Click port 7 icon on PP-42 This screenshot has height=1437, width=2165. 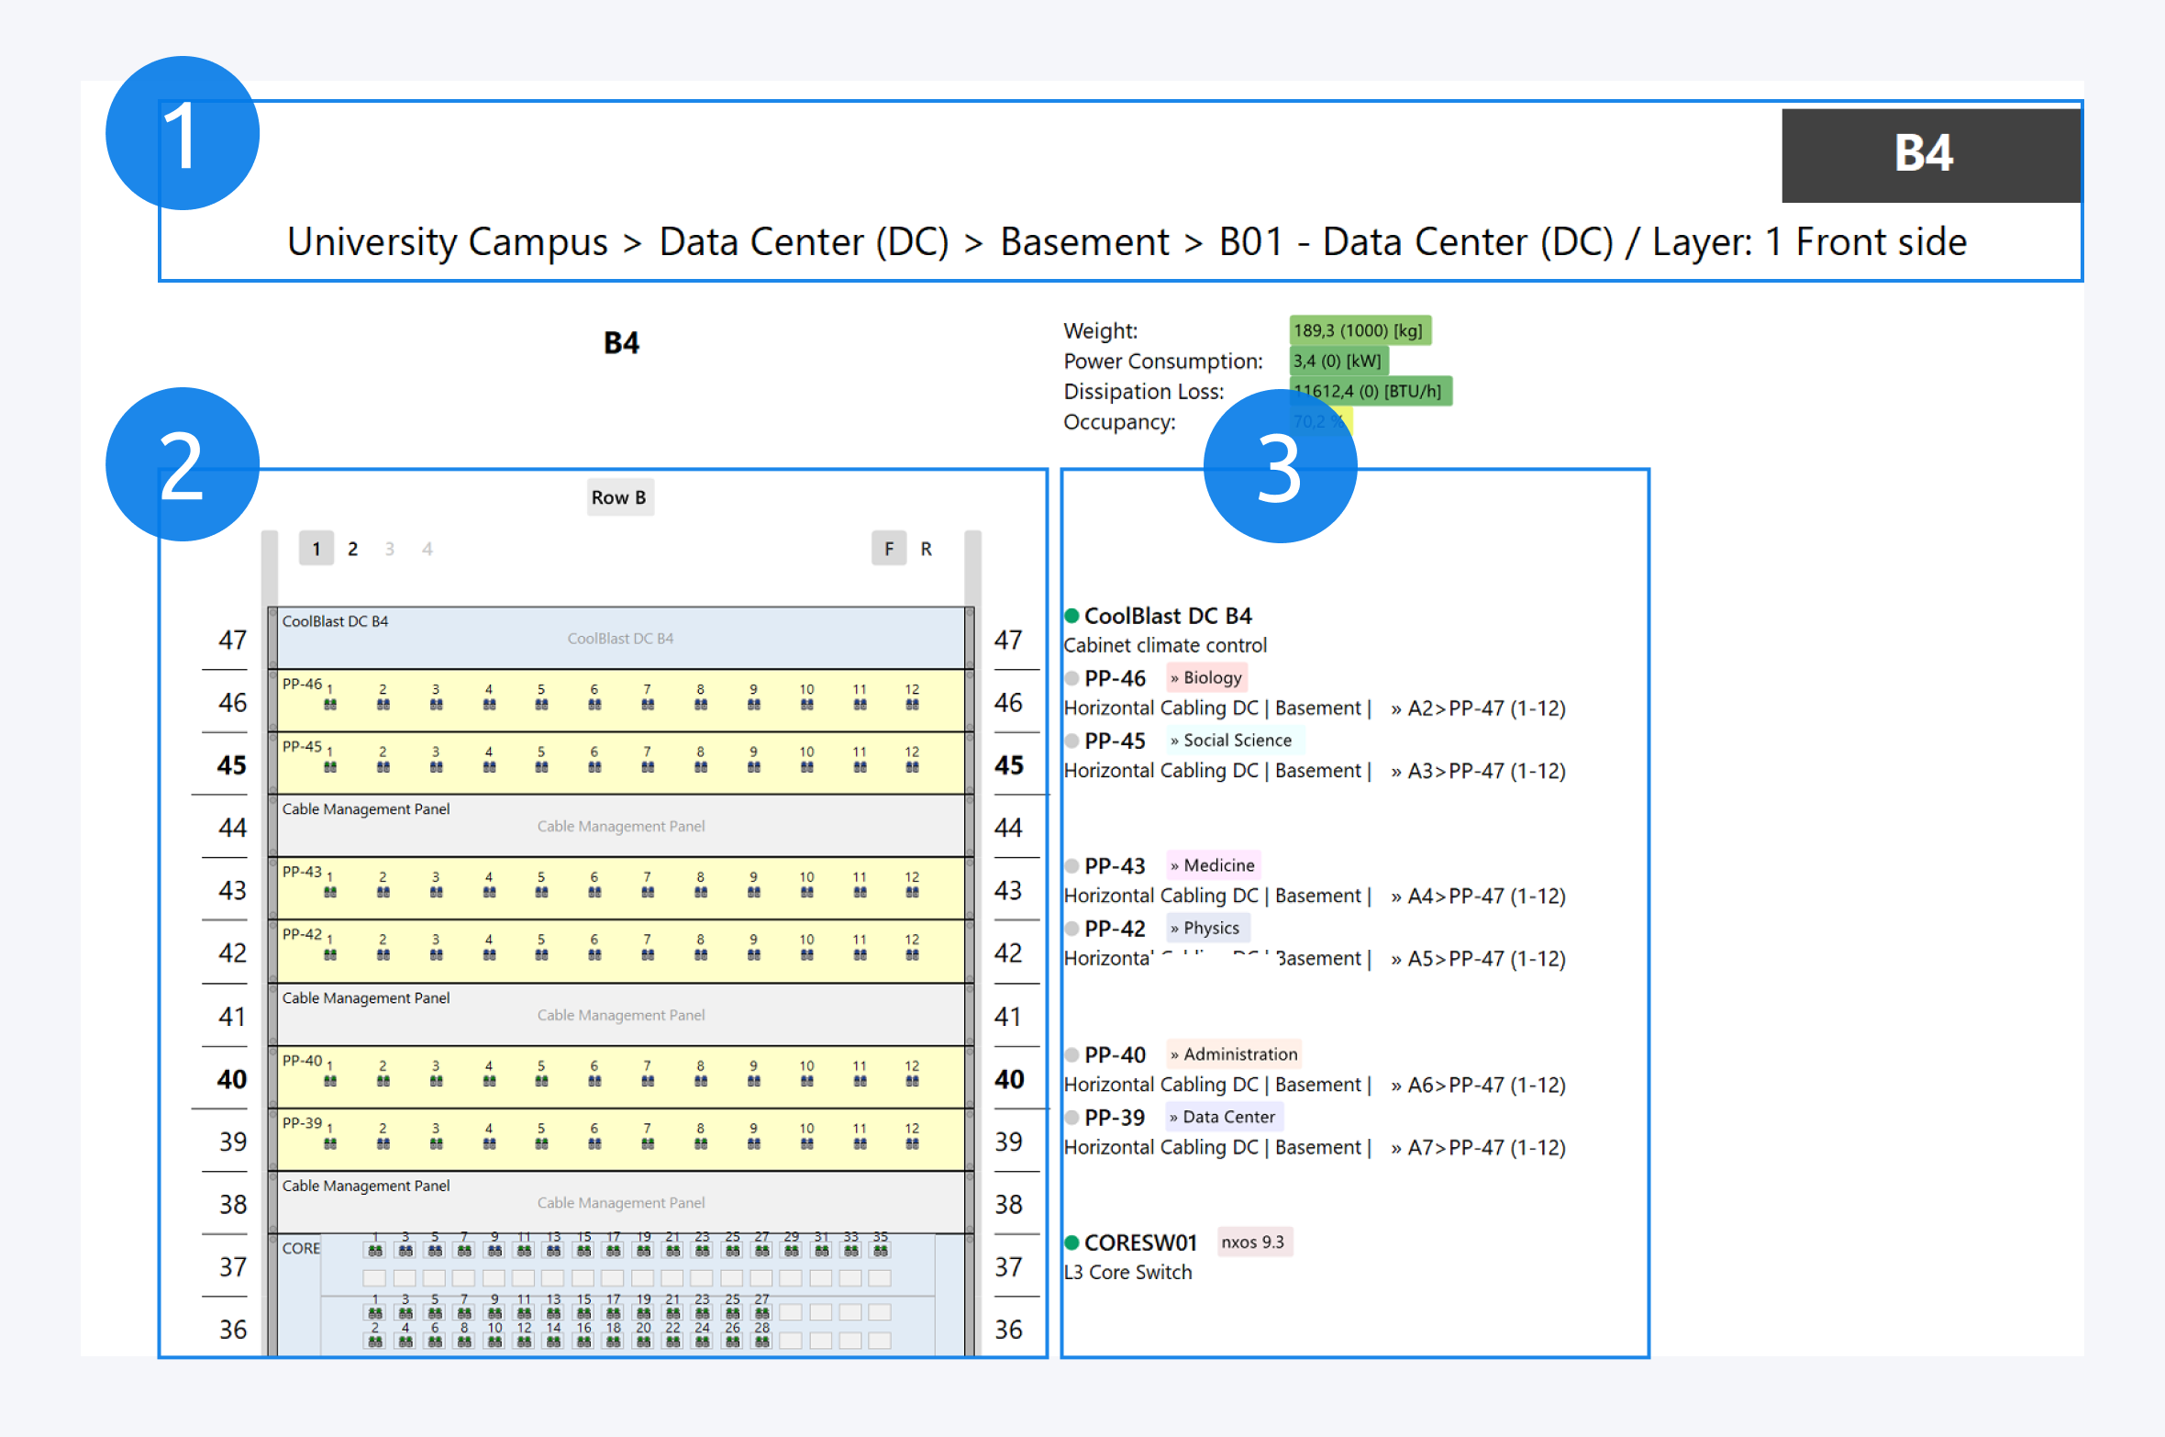648,955
